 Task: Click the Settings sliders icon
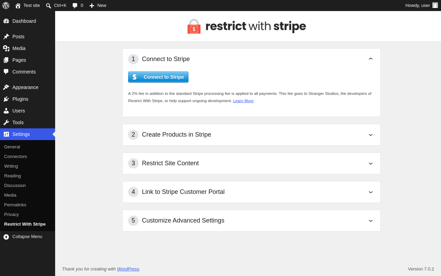coord(6,134)
